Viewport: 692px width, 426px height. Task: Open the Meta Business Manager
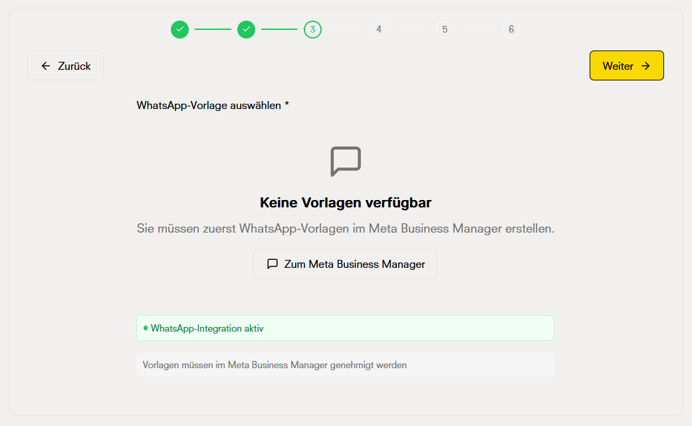click(x=345, y=264)
